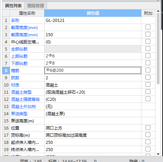Open the 图层管理 tab
163x162 pixels.
pyautogui.click(x=36, y=6)
